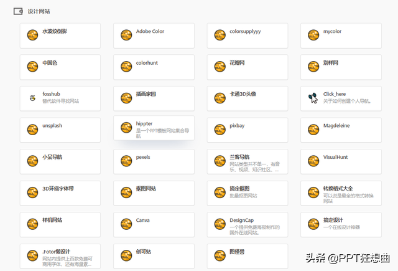Open the 搞定抠图 link
The height and width of the screenshot is (271, 398).
[239, 189]
